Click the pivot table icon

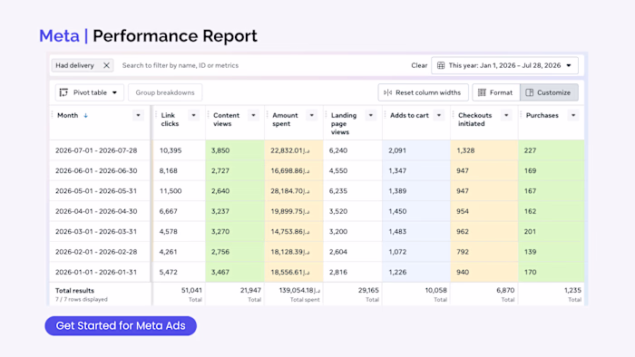63,92
